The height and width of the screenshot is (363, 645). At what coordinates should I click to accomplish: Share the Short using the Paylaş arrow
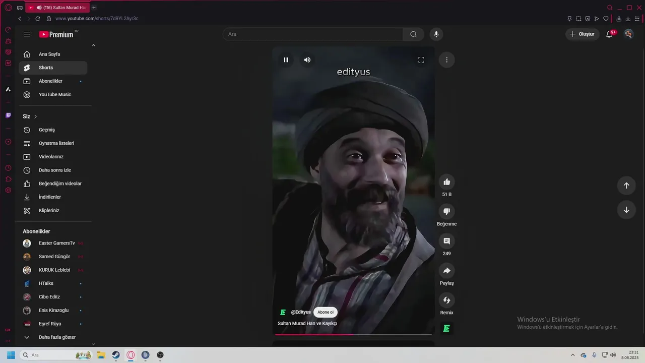click(446, 271)
